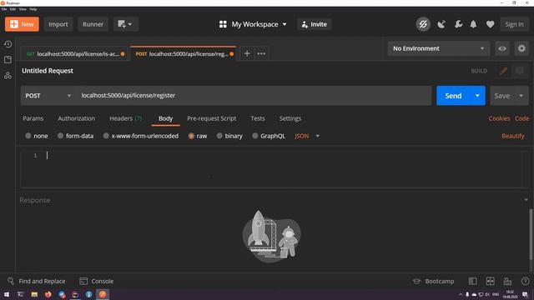Switch to the Settings tab
The height and width of the screenshot is (300, 534).
click(x=290, y=118)
